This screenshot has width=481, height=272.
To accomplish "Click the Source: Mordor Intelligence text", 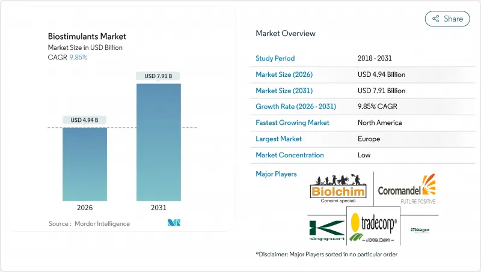I will (89, 223).
